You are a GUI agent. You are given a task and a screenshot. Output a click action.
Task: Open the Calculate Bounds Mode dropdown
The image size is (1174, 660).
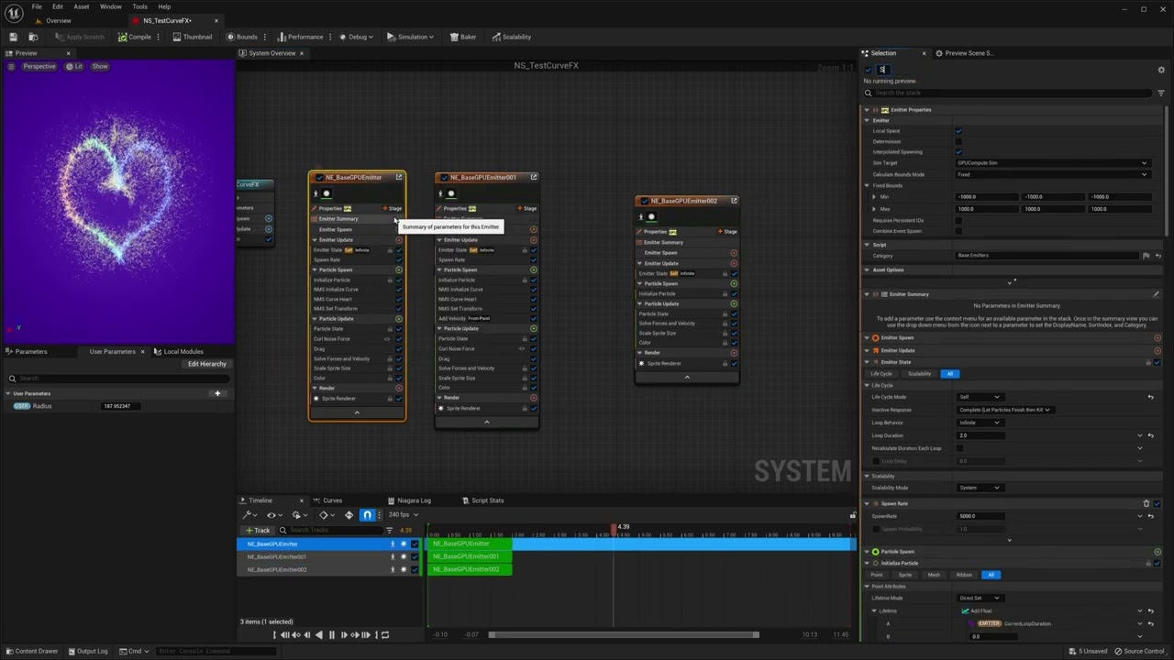tap(1052, 174)
